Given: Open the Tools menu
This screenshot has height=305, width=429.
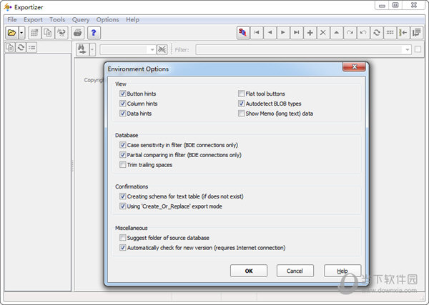Looking at the screenshot, I should [57, 20].
